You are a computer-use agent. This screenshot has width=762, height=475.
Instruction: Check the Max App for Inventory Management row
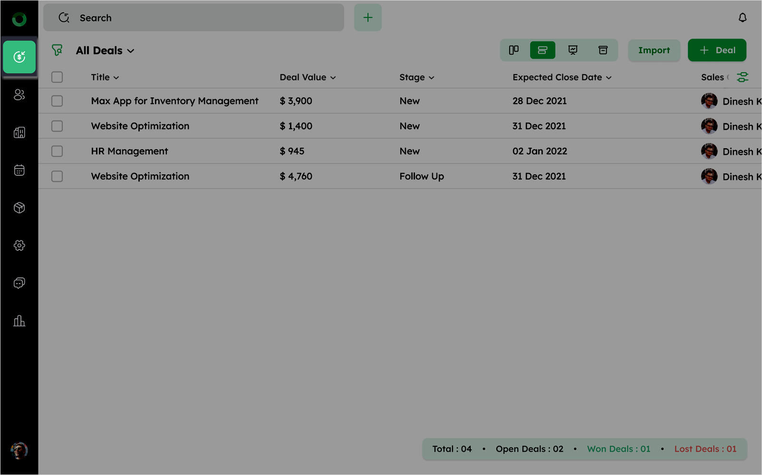pos(57,101)
